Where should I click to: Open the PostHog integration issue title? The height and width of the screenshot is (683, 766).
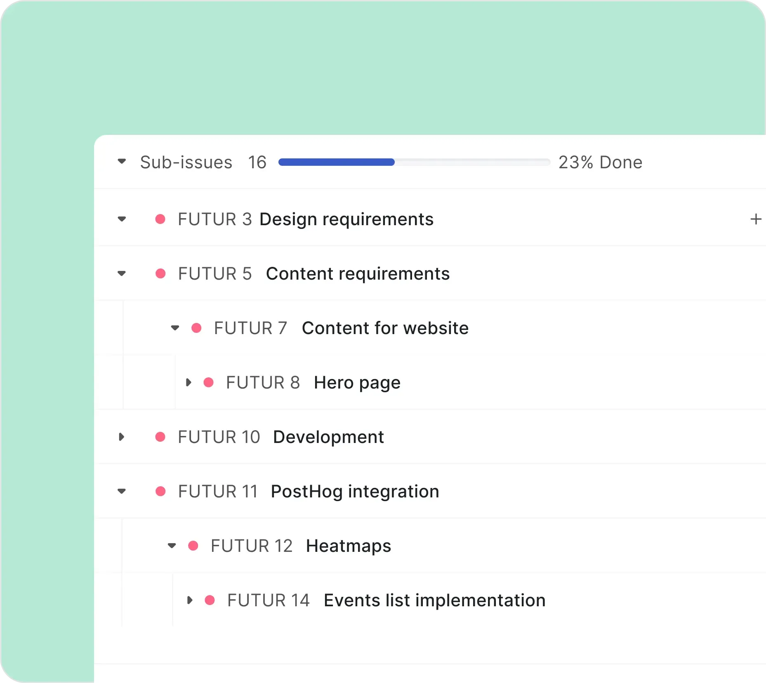pyautogui.click(x=355, y=491)
